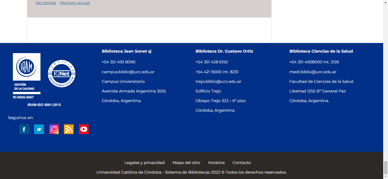Open the Horarios page
388x179 pixels.
(x=216, y=163)
